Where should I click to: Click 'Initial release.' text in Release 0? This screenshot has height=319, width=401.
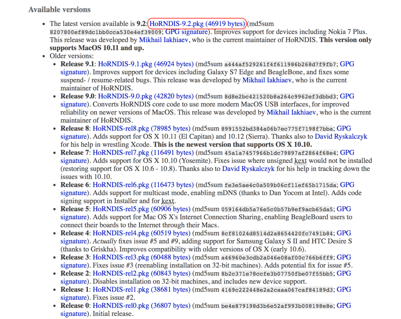pyautogui.click(x=113, y=314)
